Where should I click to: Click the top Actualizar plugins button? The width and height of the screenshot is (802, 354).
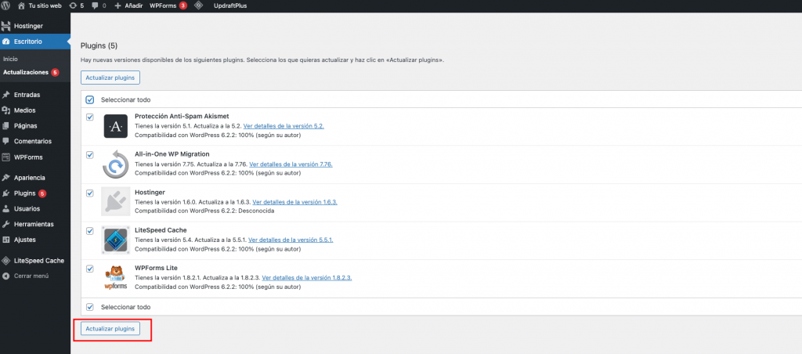110,78
